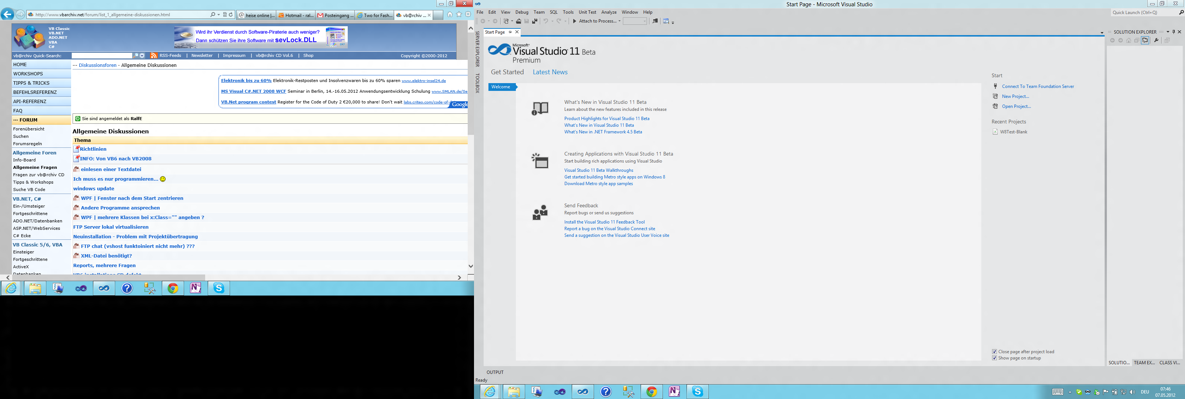
Task: Click Connect To Team Foundation Server link
Action: 1038,86
